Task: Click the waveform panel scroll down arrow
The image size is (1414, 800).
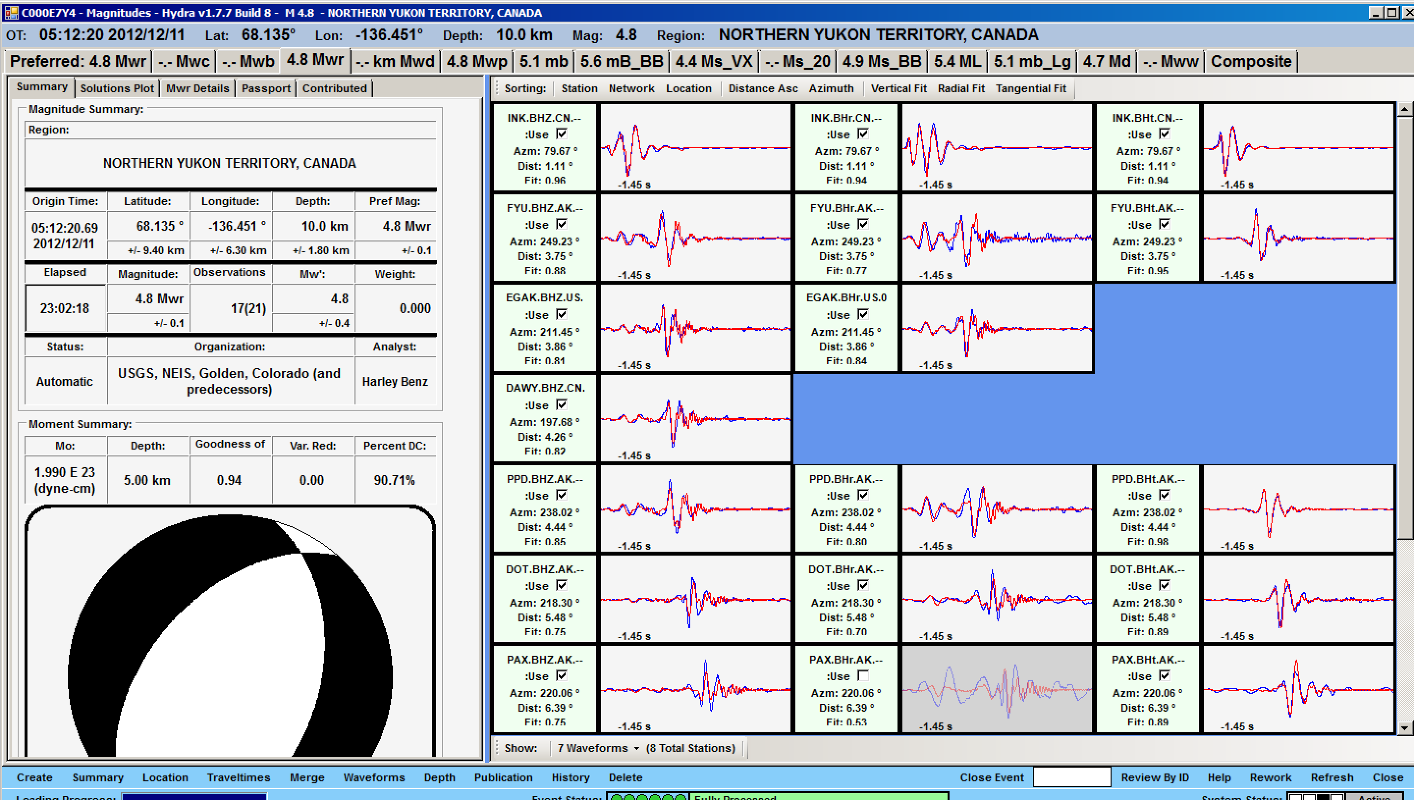Action: pyautogui.click(x=1405, y=728)
